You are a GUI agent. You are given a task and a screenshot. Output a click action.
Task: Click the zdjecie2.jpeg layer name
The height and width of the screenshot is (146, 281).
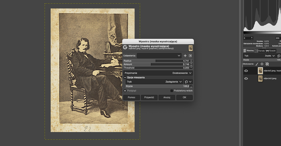270,79
